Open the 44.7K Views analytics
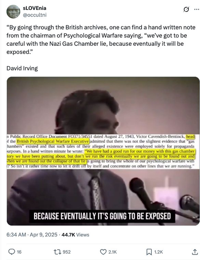200x260 pixels. coord(75,235)
